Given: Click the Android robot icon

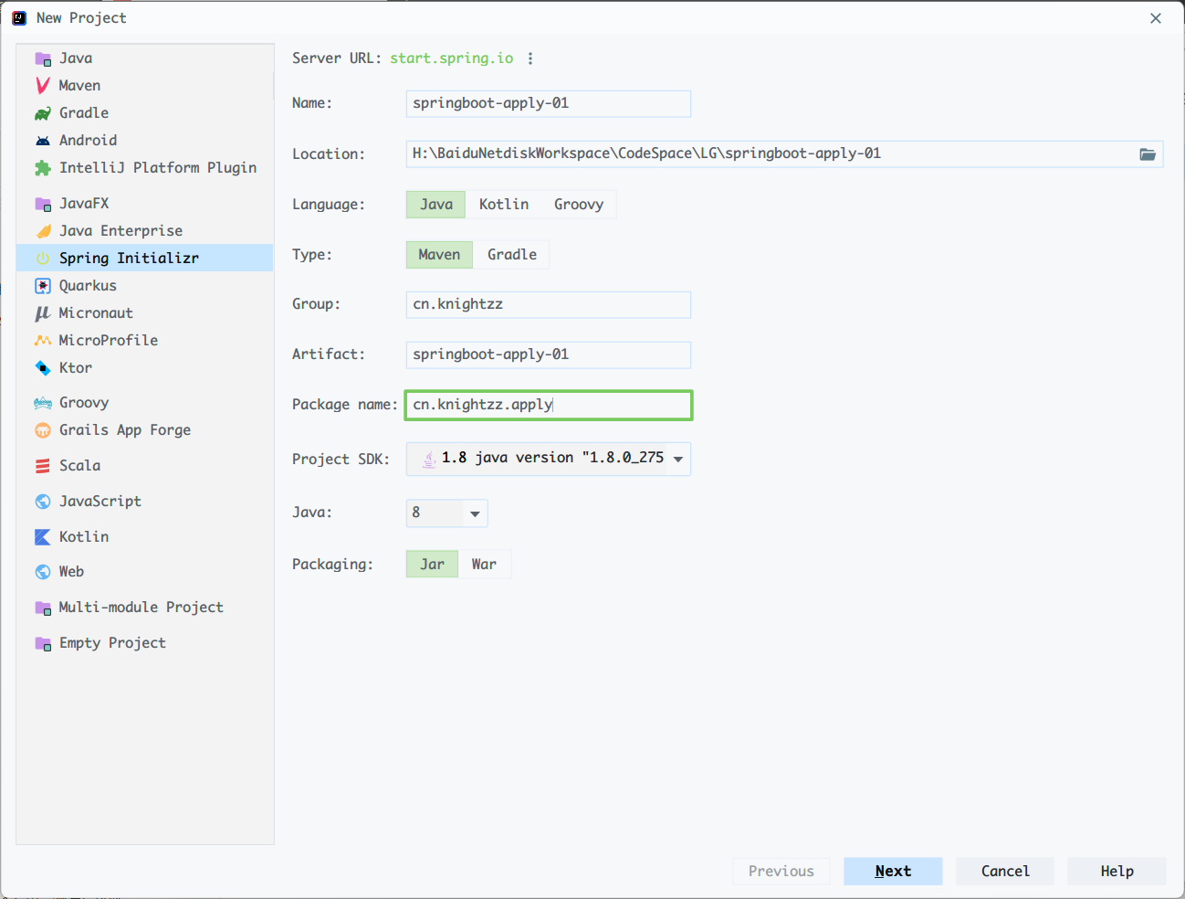Looking at the screenshot, I should pos(43,141).
